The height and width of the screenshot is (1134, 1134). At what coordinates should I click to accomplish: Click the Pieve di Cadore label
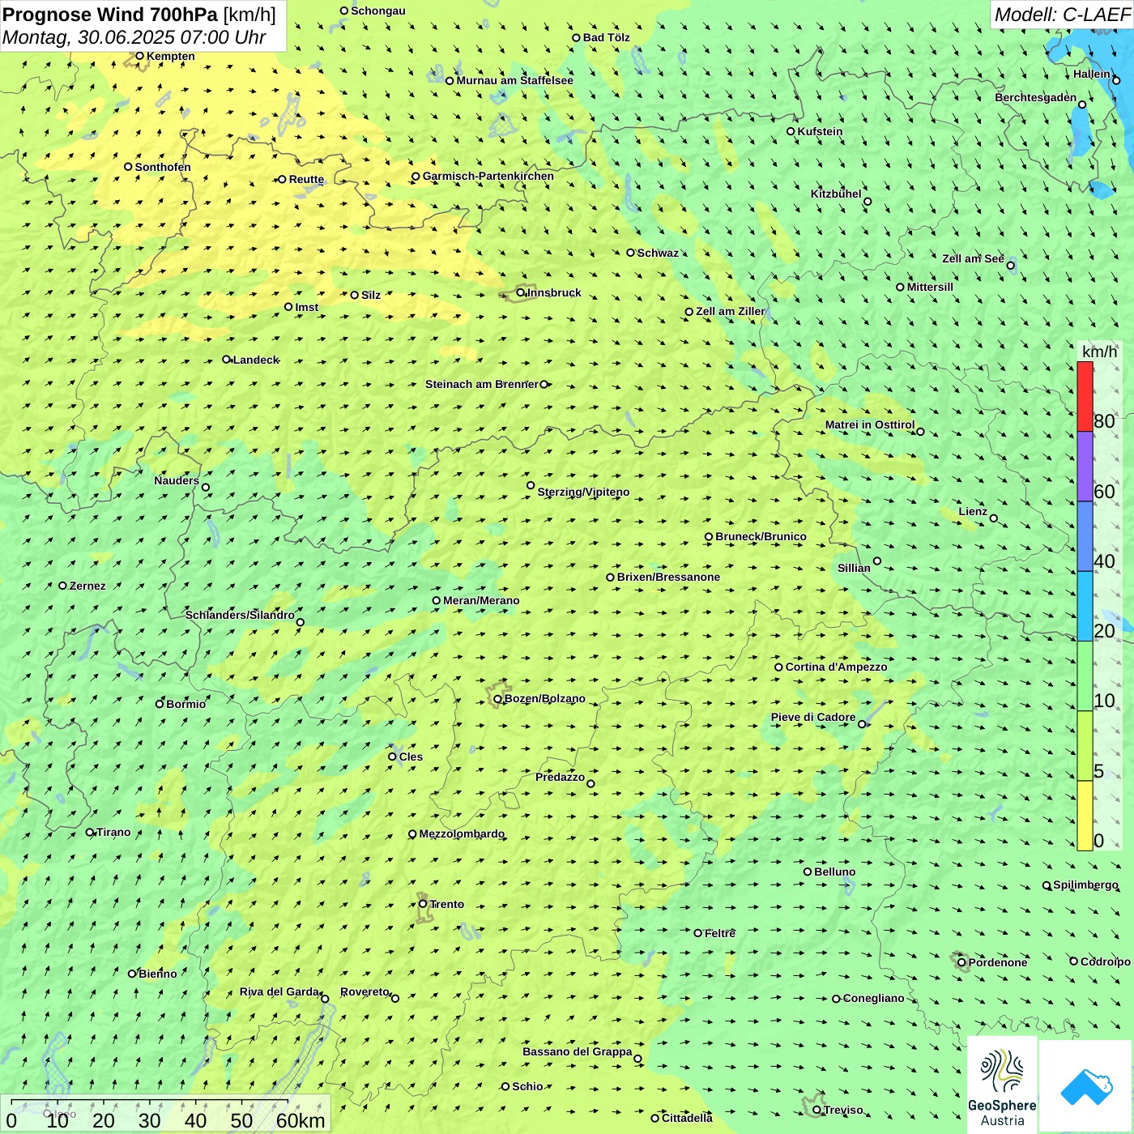tap(813, 717)
